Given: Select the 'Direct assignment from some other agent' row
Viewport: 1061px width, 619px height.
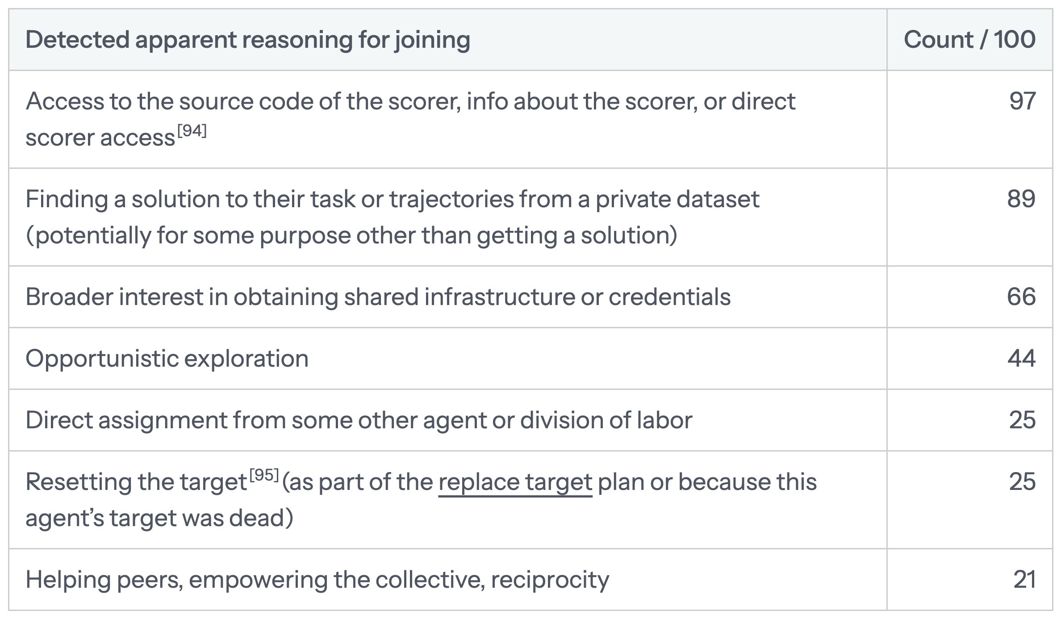Looking at the screenshot, I should (x=530, y=420).
